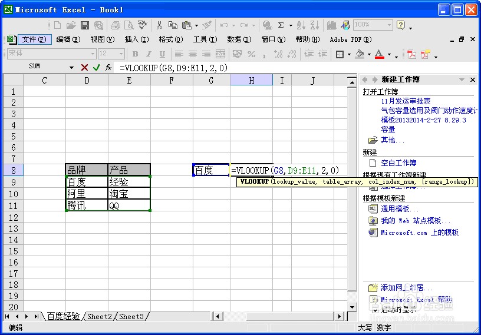The width and height of the screenshot is (481, 335).
Task: Toggle Align Right button
Action: coord(206,54)
